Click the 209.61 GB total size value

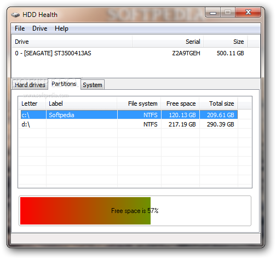click(x=221, y=115)
